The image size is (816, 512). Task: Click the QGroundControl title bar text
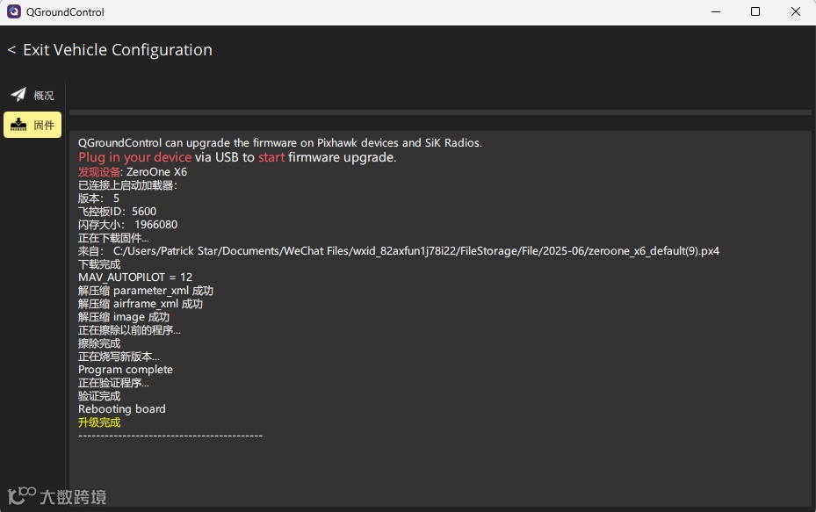pyautogui.click(x=66, y=12)
